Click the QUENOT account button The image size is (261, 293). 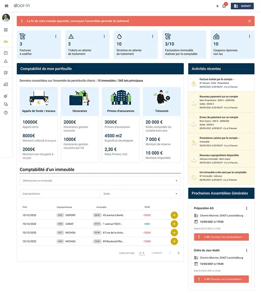tap(242, 6)
